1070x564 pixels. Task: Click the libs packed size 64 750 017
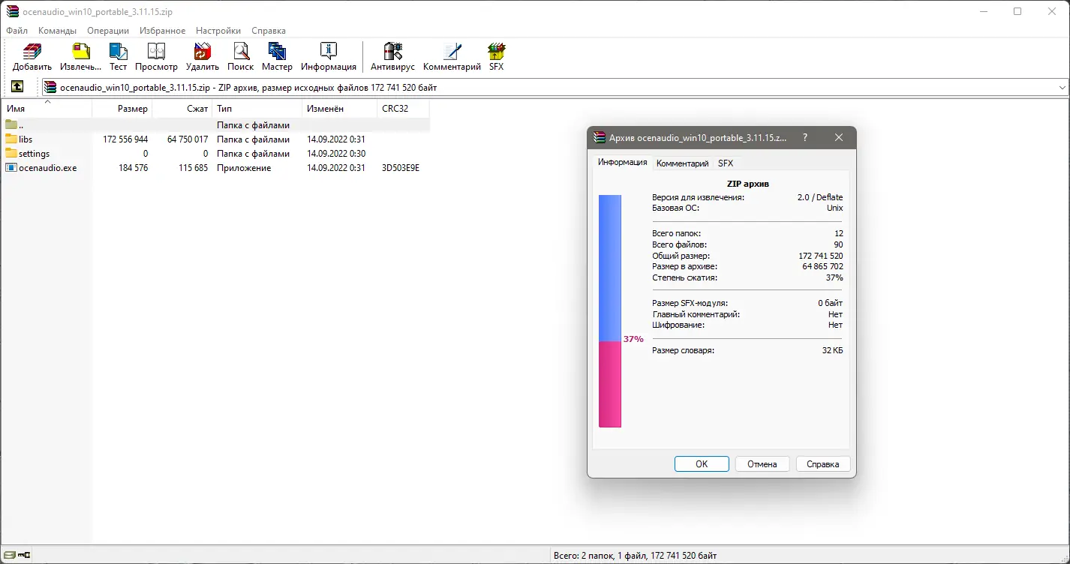point(188,139)
